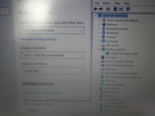
Task: Expand the Computer node arrow
Action: 99,41
